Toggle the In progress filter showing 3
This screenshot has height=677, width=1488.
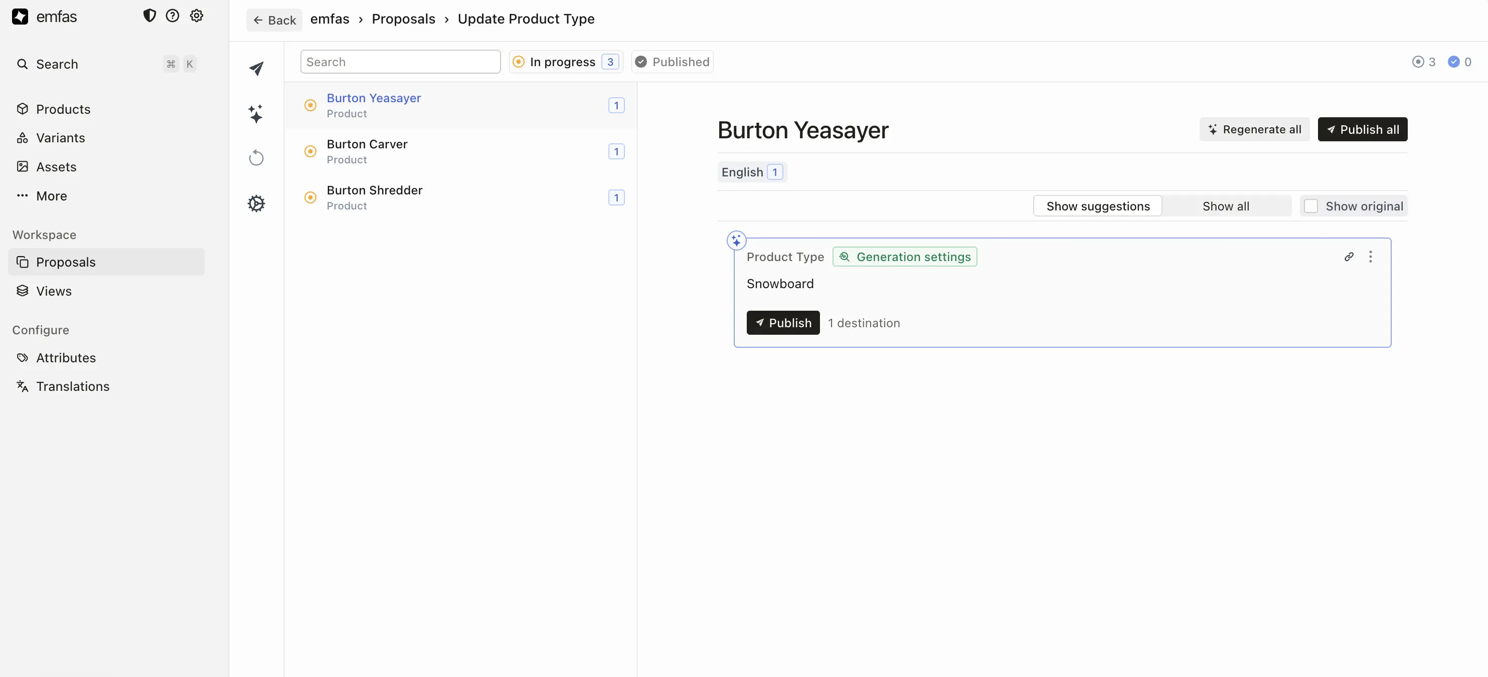tap(566, 62)
